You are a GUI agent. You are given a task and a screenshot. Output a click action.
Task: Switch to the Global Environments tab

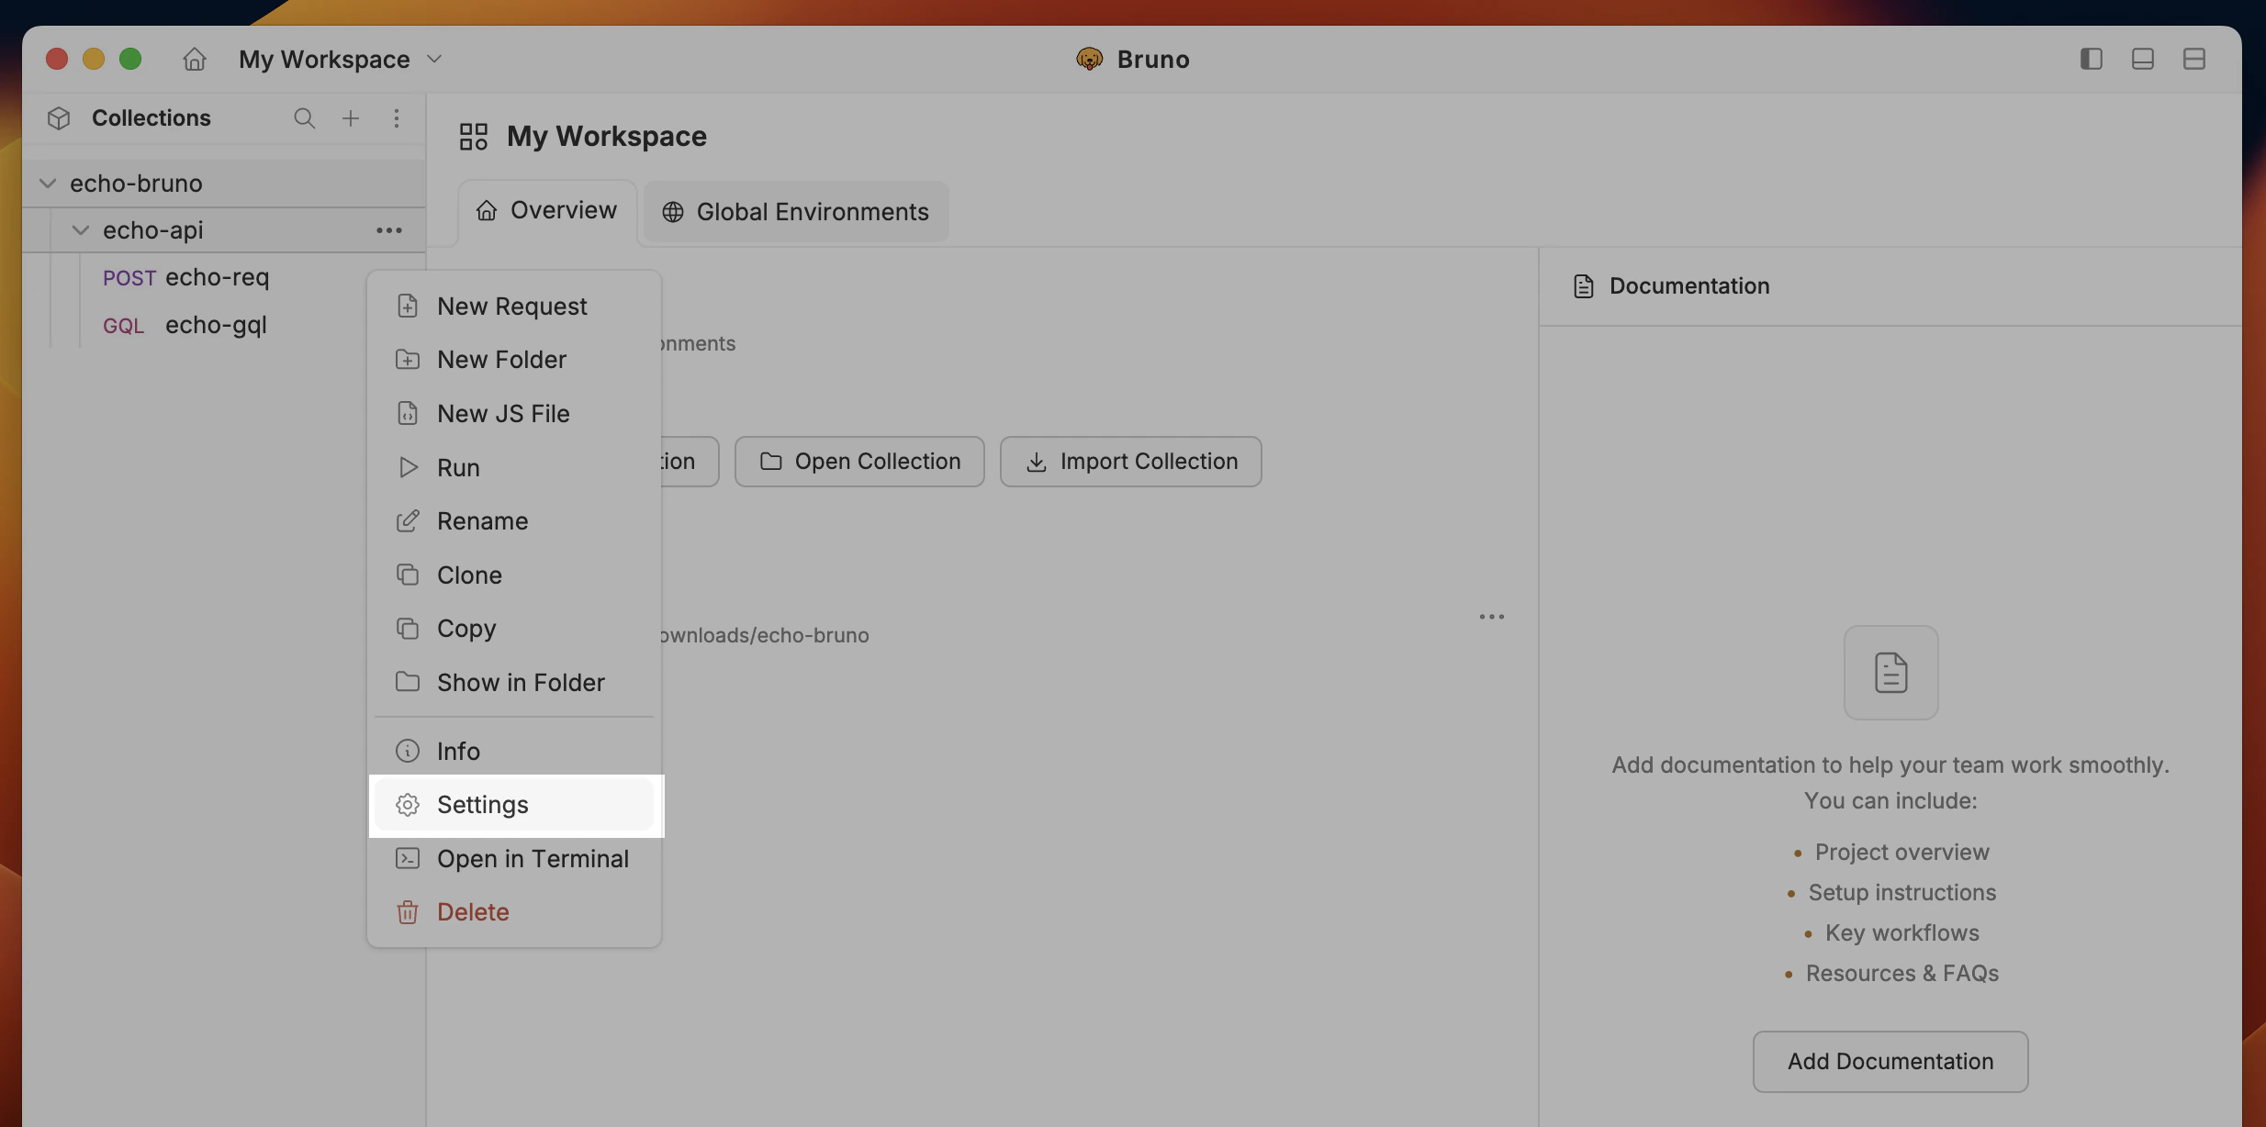click(x=796, y=212)
